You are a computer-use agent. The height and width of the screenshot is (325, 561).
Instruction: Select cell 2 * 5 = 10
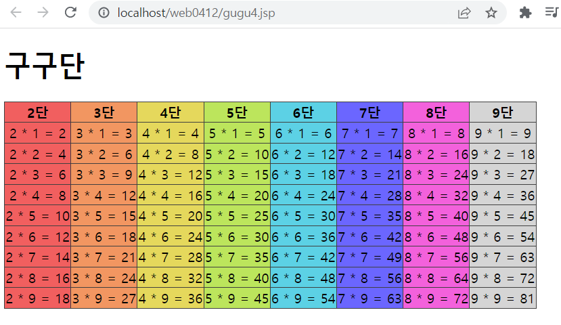(x=38, y=216)
